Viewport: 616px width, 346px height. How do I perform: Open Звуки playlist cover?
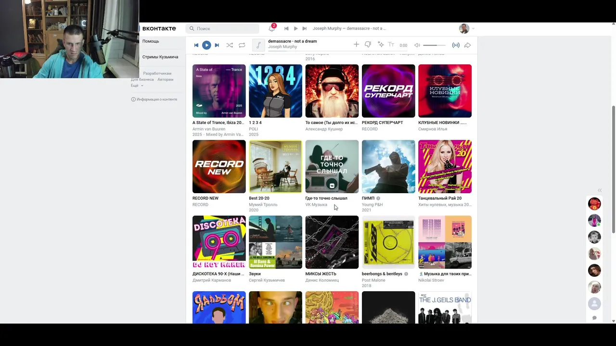275,242
